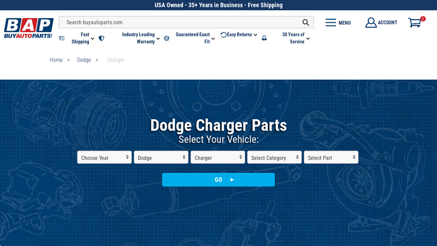437x246 pixels.
Task: Click the Select Your Vehicle text
Action: [218, 139]
